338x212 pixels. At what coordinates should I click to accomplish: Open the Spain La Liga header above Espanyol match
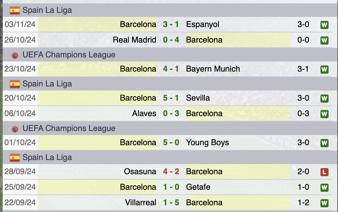click(x=47, y=10)
